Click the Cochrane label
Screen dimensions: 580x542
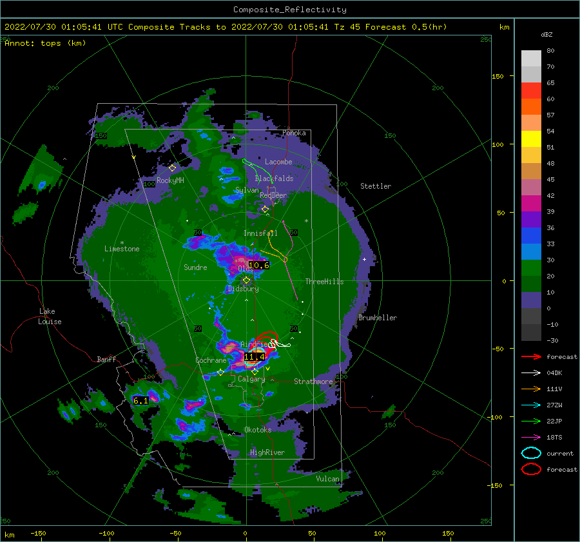coord(211,360)
